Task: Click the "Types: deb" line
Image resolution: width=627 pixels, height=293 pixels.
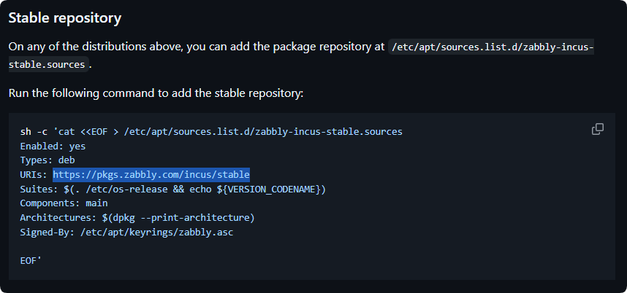Action: pyautogui.click(x=47, y=160)
